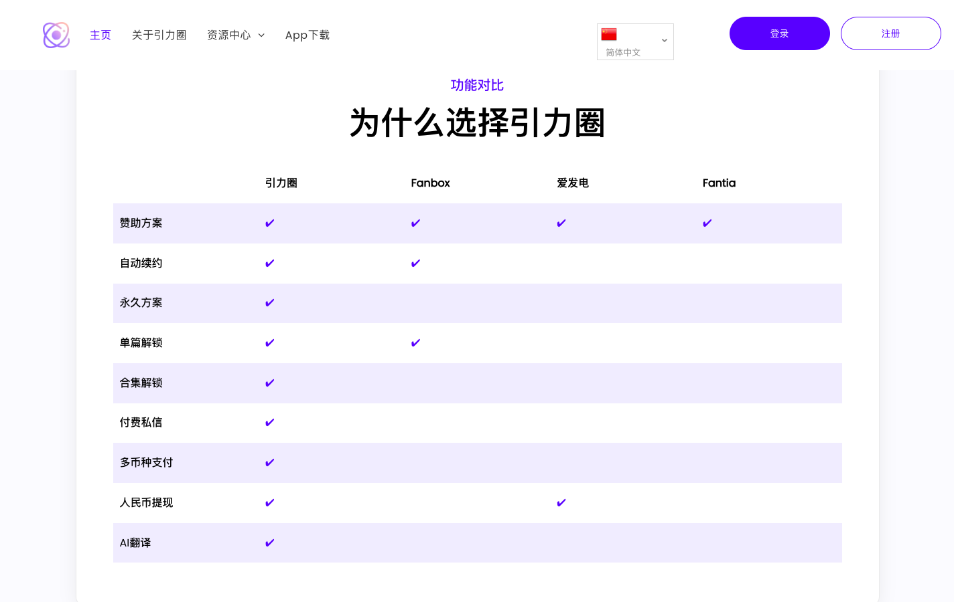Click the 引力圈 checkmark in 合集解锁 row
Screen dimensions: 954x602
pos(270,383)
